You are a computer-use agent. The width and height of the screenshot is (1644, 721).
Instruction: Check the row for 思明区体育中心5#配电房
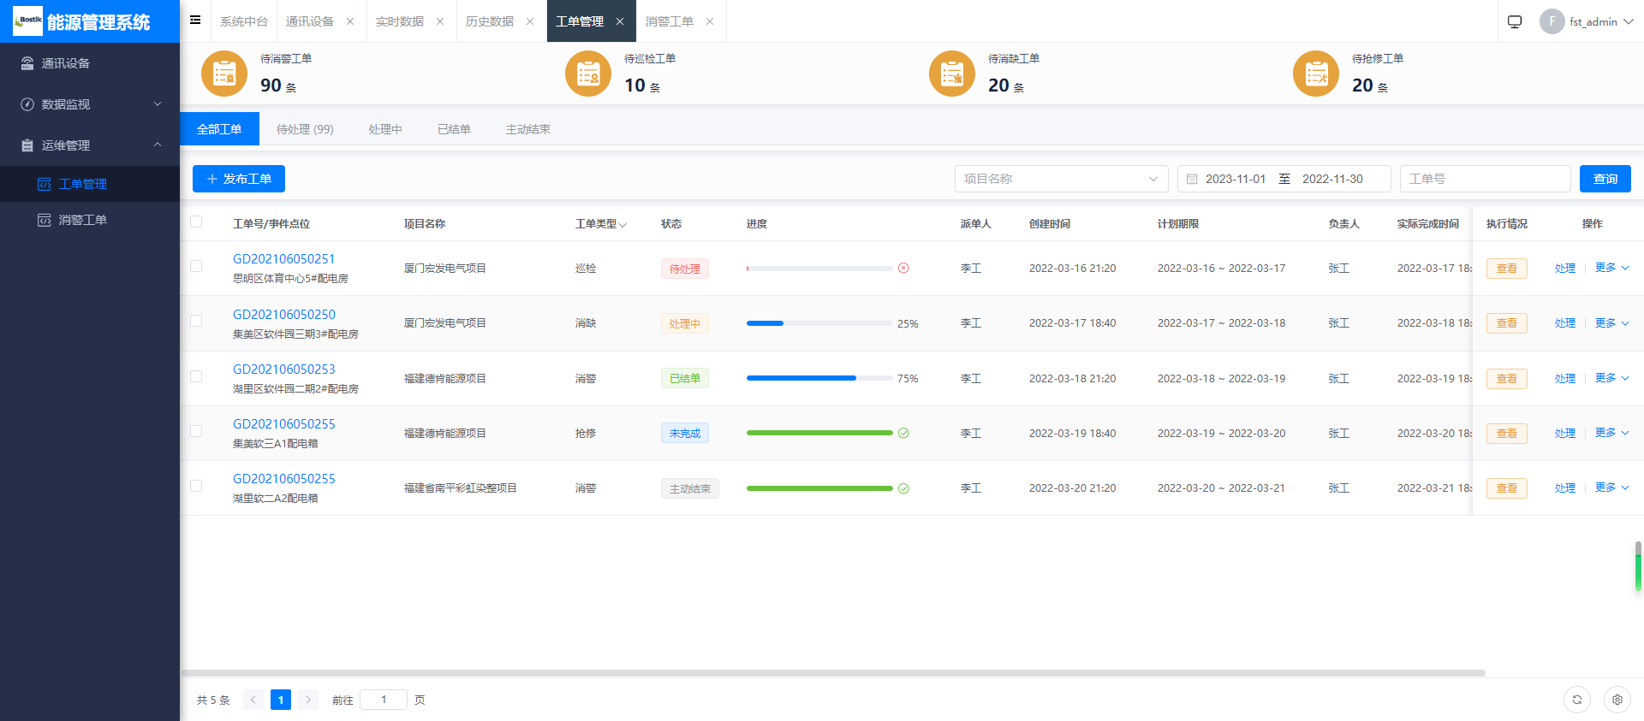point(196,266)
